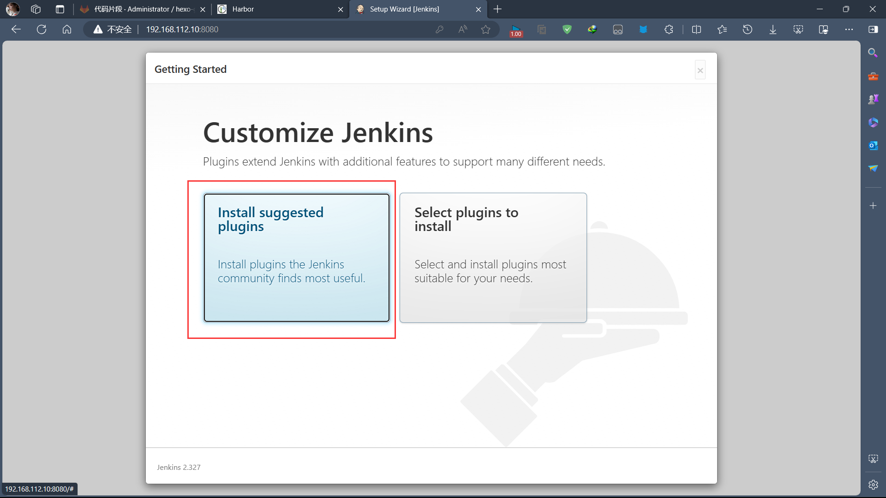The width and height of the screenshot is (886, 498).
Task: Open a new browser tab
Action: [x=497, y=9]
